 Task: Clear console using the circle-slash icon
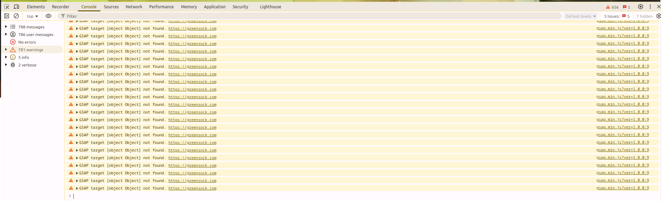click(x=16, y=16)
